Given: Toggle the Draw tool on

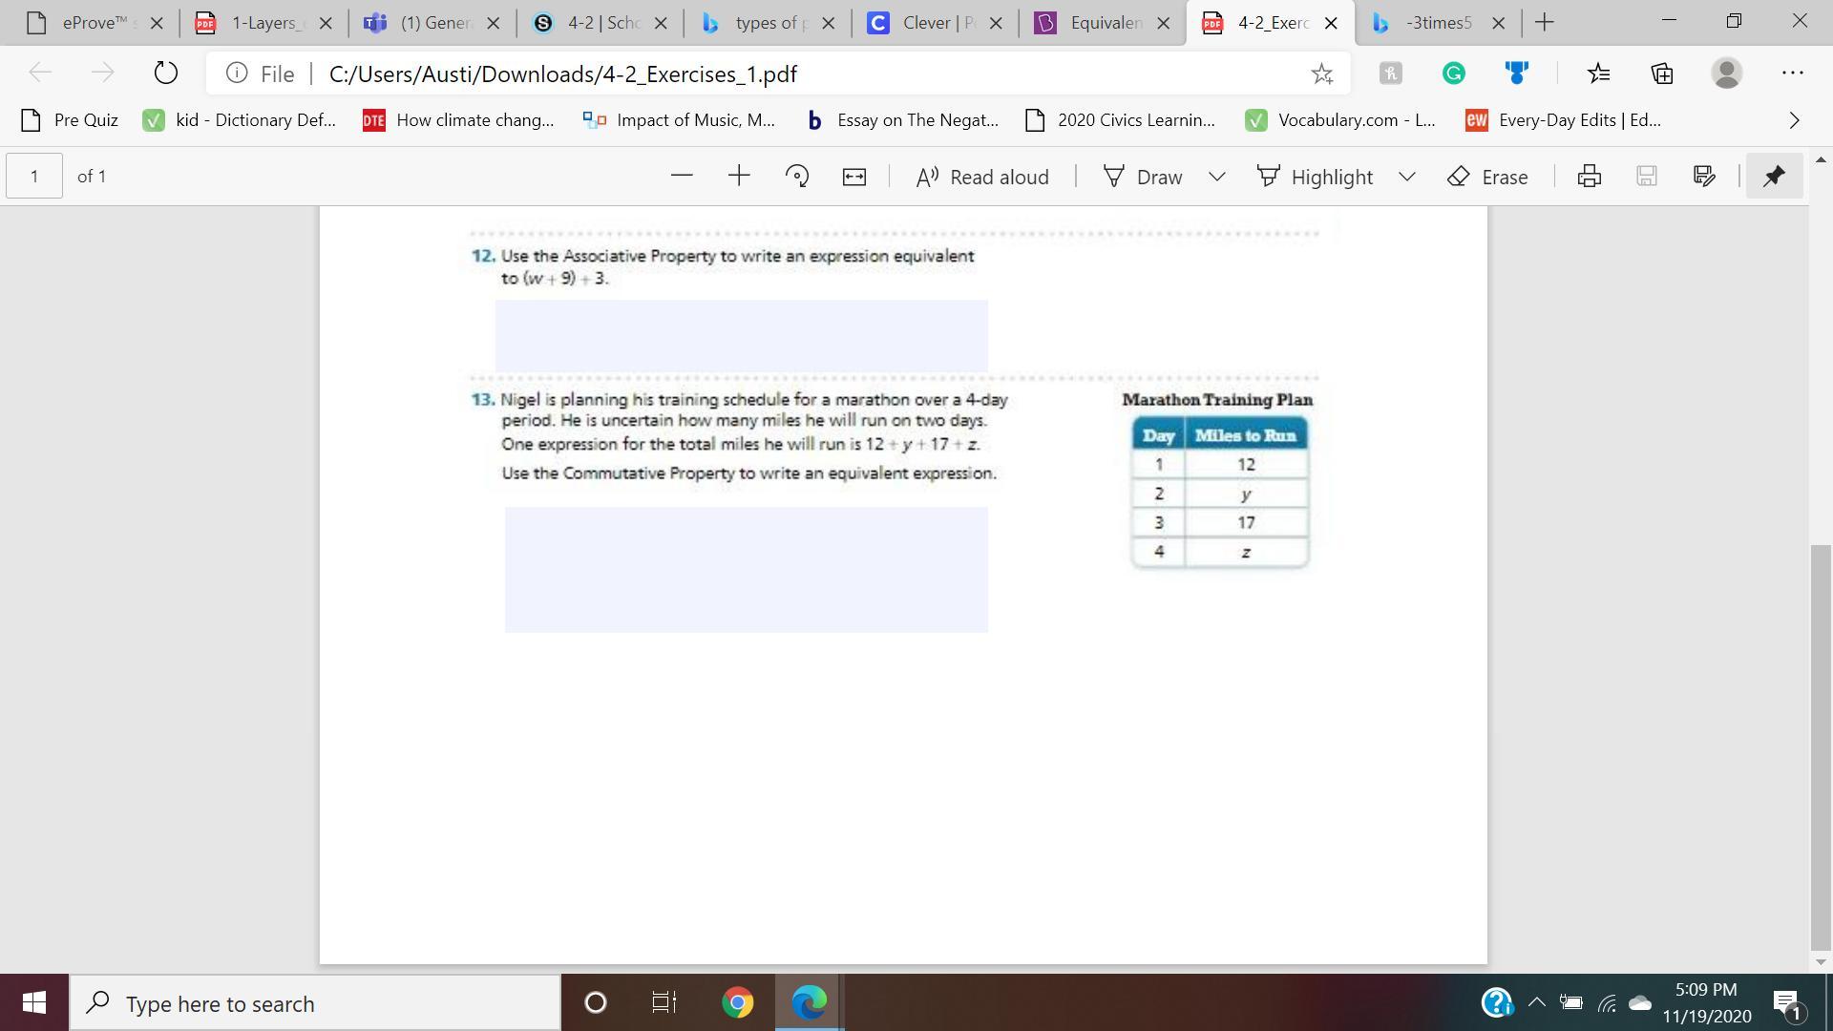Looking at the screenshot, I should point(1144,177).
